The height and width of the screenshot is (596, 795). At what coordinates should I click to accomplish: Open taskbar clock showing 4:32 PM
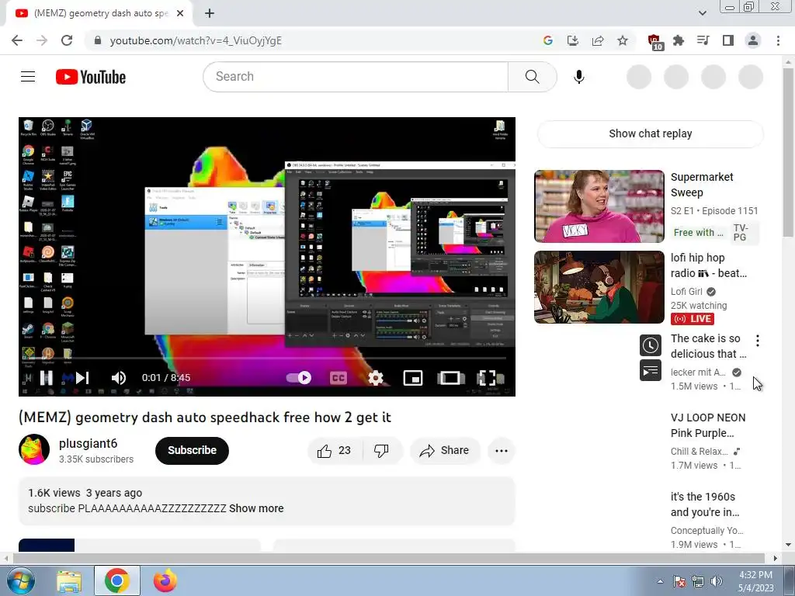tap(755, 581)
